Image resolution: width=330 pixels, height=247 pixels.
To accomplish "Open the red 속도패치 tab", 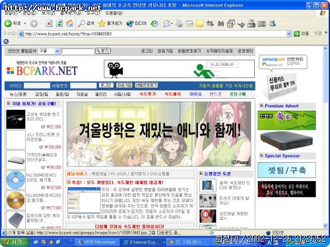I will click(173, 94).
